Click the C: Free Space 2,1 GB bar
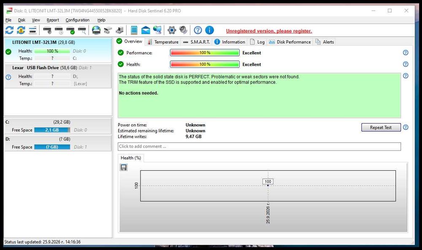The height and width of the screenshot is (250, 422). (52, 130)
